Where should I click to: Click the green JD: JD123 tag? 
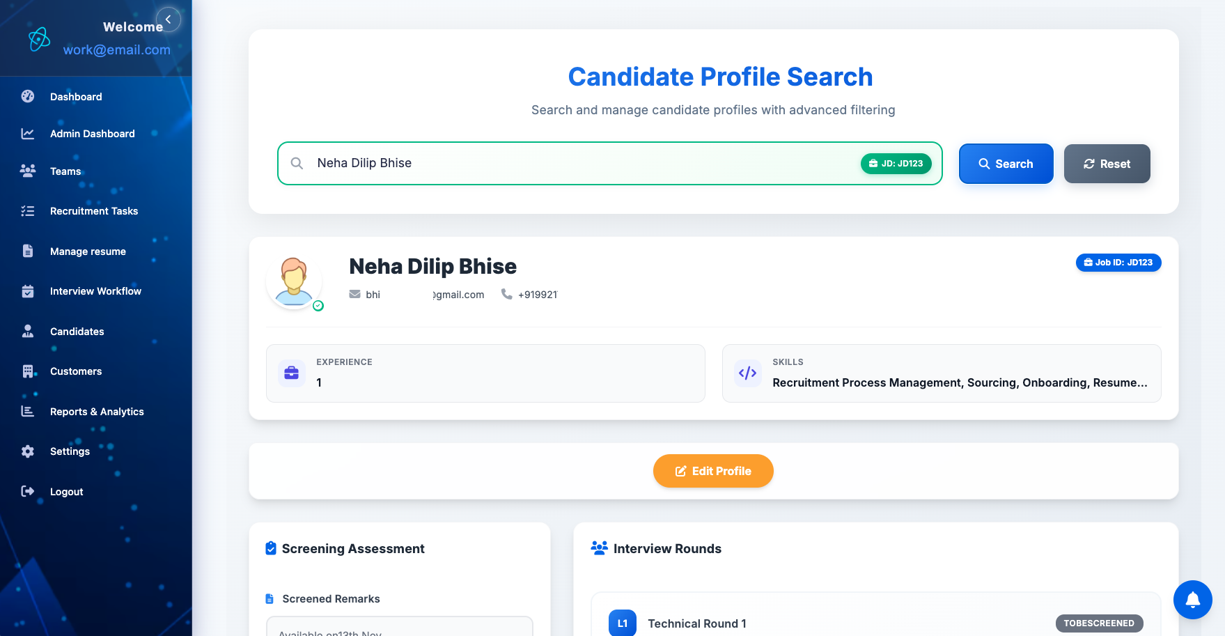pos(896,164)
